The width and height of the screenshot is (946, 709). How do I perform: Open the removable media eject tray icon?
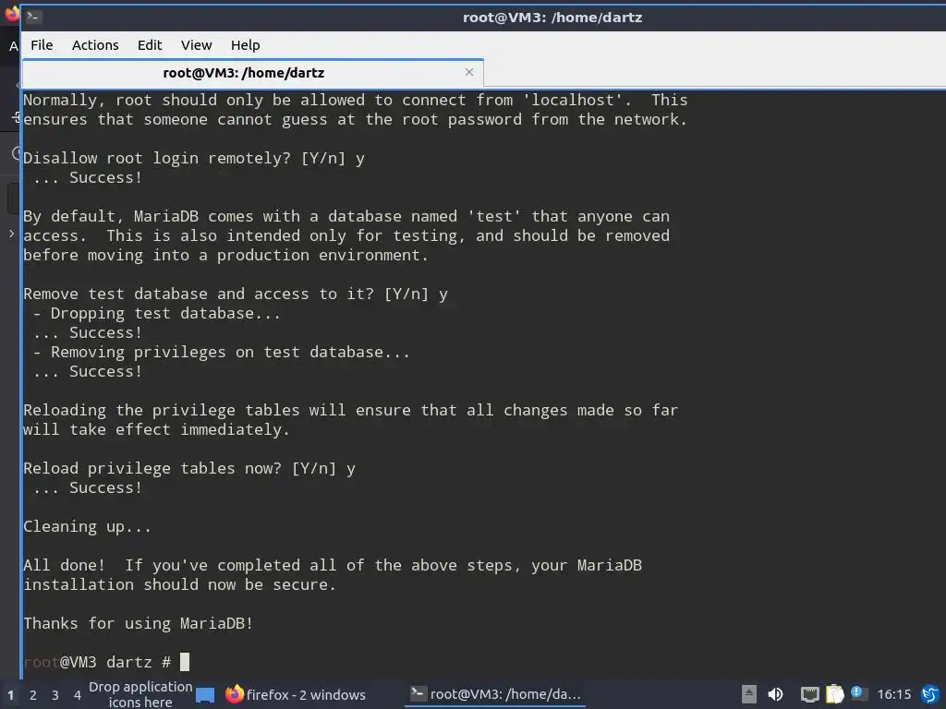point(748,694)
